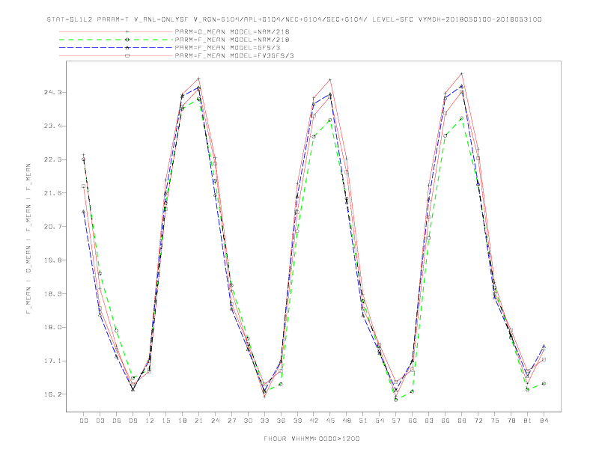Click x-axis forecast hour label 39

coord(297,421)
